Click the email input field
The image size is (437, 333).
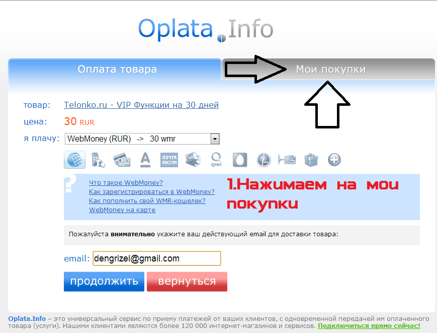click(157, 258)
